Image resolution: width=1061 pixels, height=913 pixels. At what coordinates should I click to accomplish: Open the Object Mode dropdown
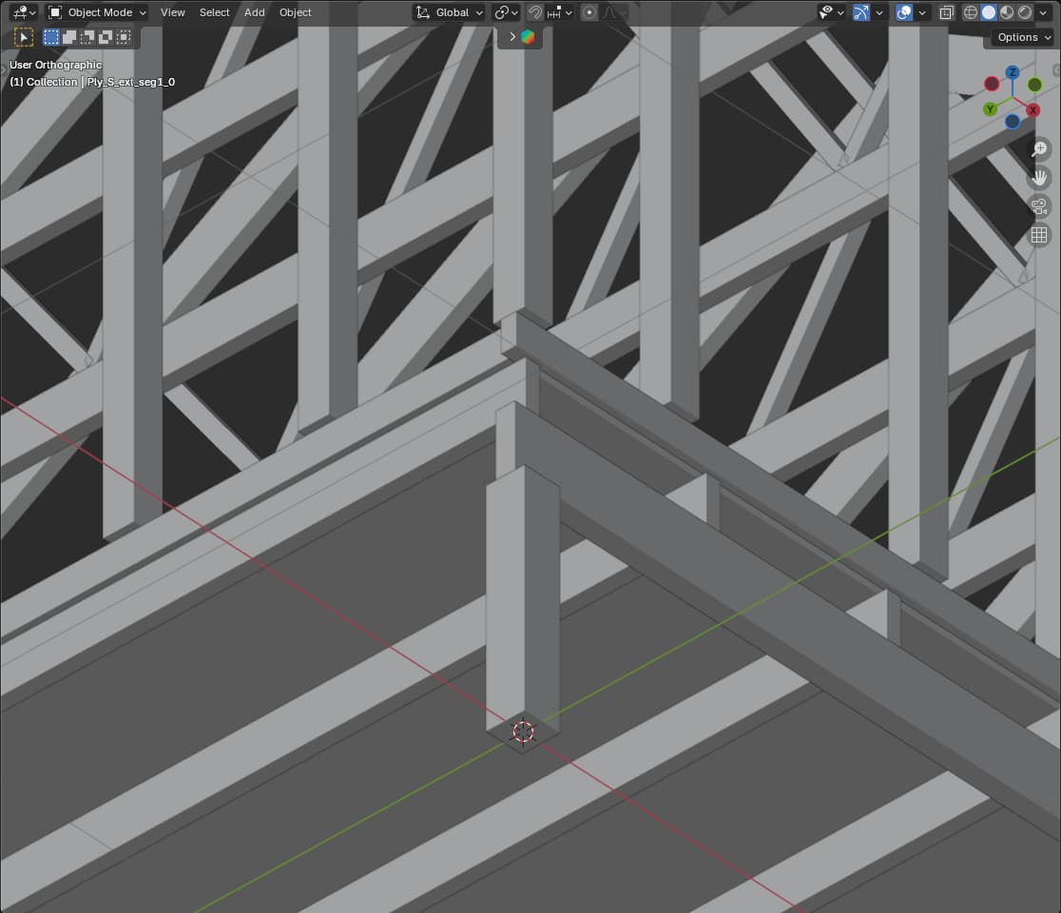97,12
